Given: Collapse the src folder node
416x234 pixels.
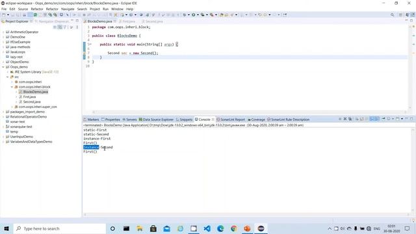Looking at the screenshot, I should (x=7, y=77).
